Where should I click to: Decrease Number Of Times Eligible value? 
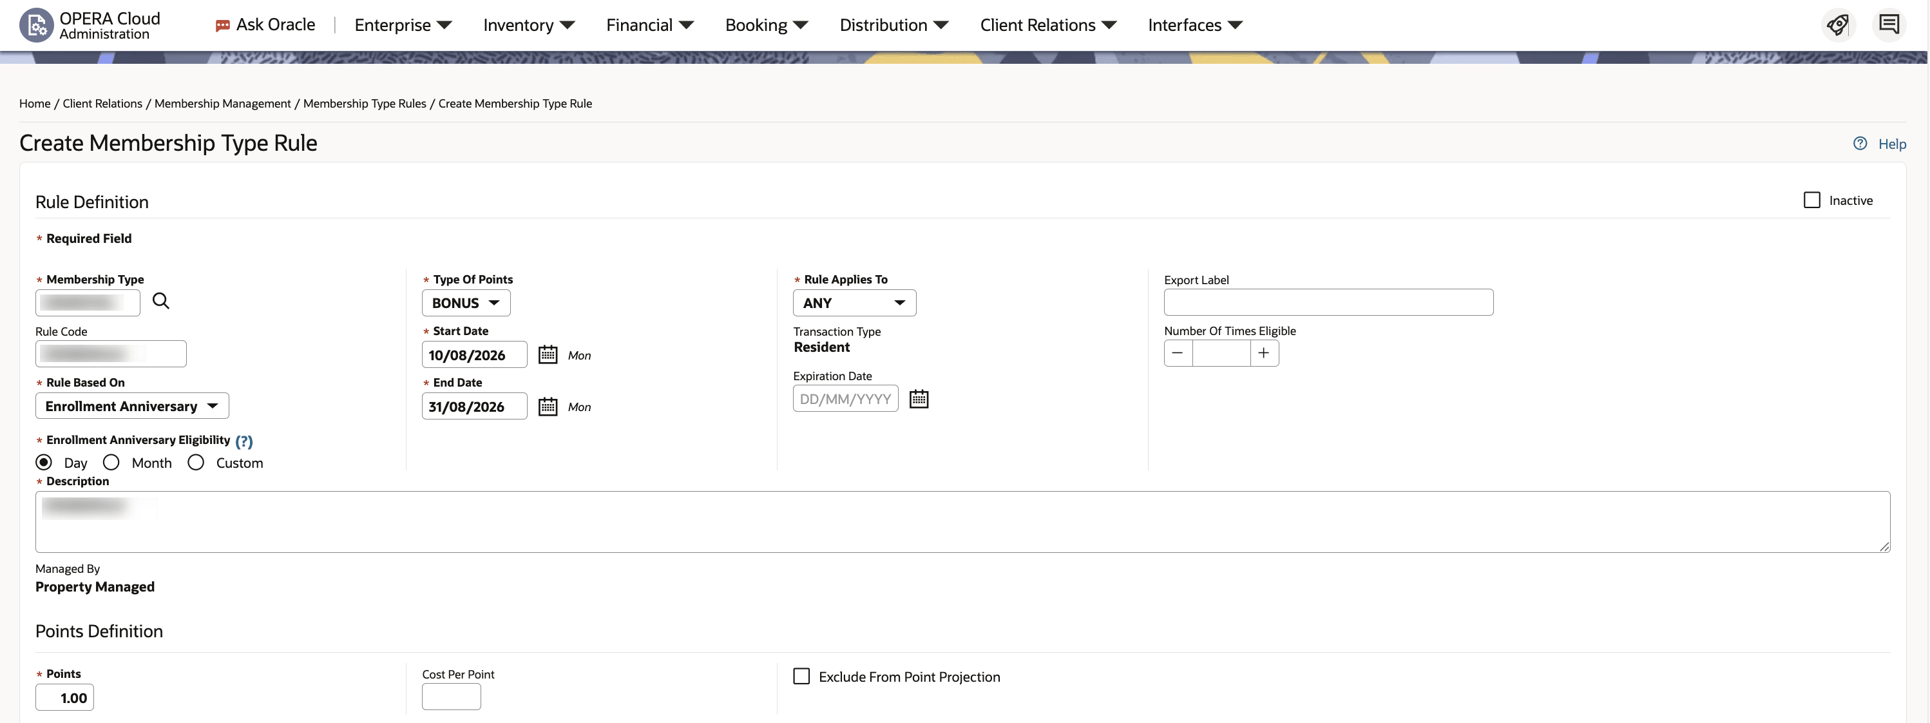coord(1178,353)
